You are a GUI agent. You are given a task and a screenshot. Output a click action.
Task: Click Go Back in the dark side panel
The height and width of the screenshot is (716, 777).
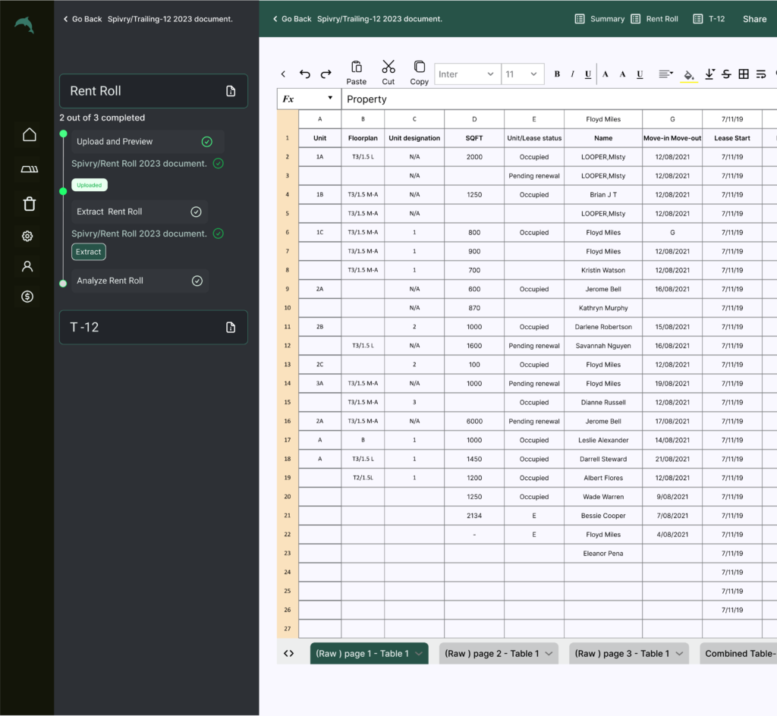(x=82, y=19)
